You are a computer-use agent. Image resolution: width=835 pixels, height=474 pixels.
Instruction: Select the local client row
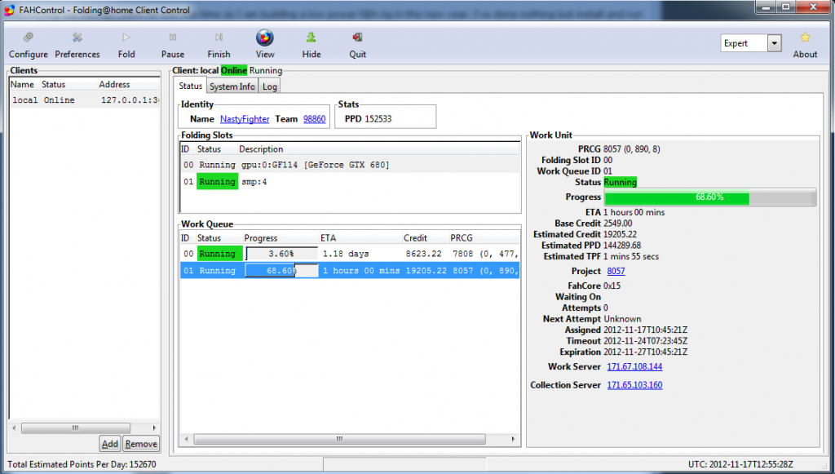(84, 100)
